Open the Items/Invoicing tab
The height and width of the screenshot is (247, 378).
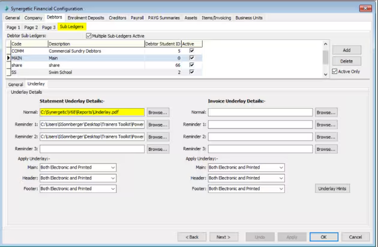tap(216, 18)
